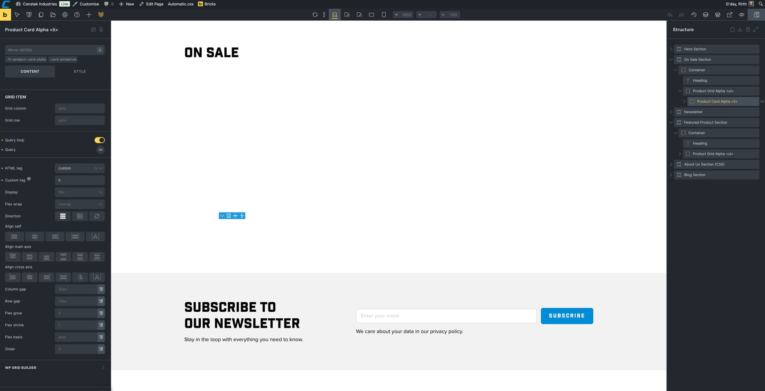The image size is (765, 391).
Task: Open the Edit Page admin bar item
Action: pyautogui.click(x=151, y=4)
